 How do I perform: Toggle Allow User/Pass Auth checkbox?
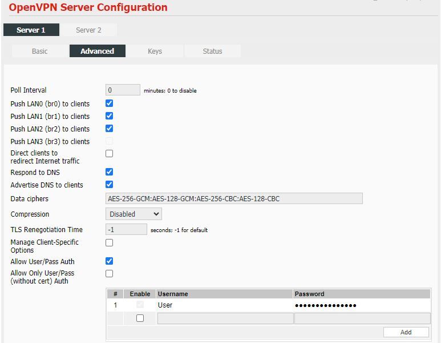point(109,261)
